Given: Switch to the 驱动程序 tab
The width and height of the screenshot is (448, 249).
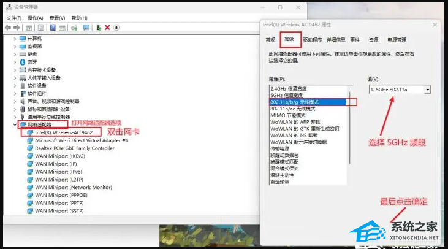Looking at the screenshot, I should click(x=313, y=40).
